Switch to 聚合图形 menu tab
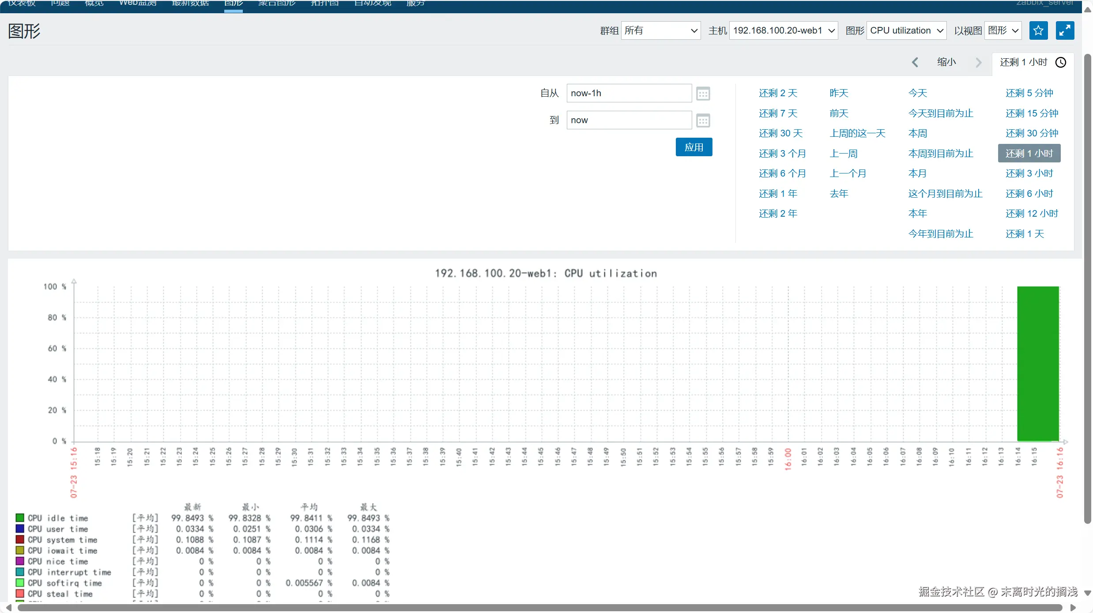1093x613 pixels. click(277, 4)
